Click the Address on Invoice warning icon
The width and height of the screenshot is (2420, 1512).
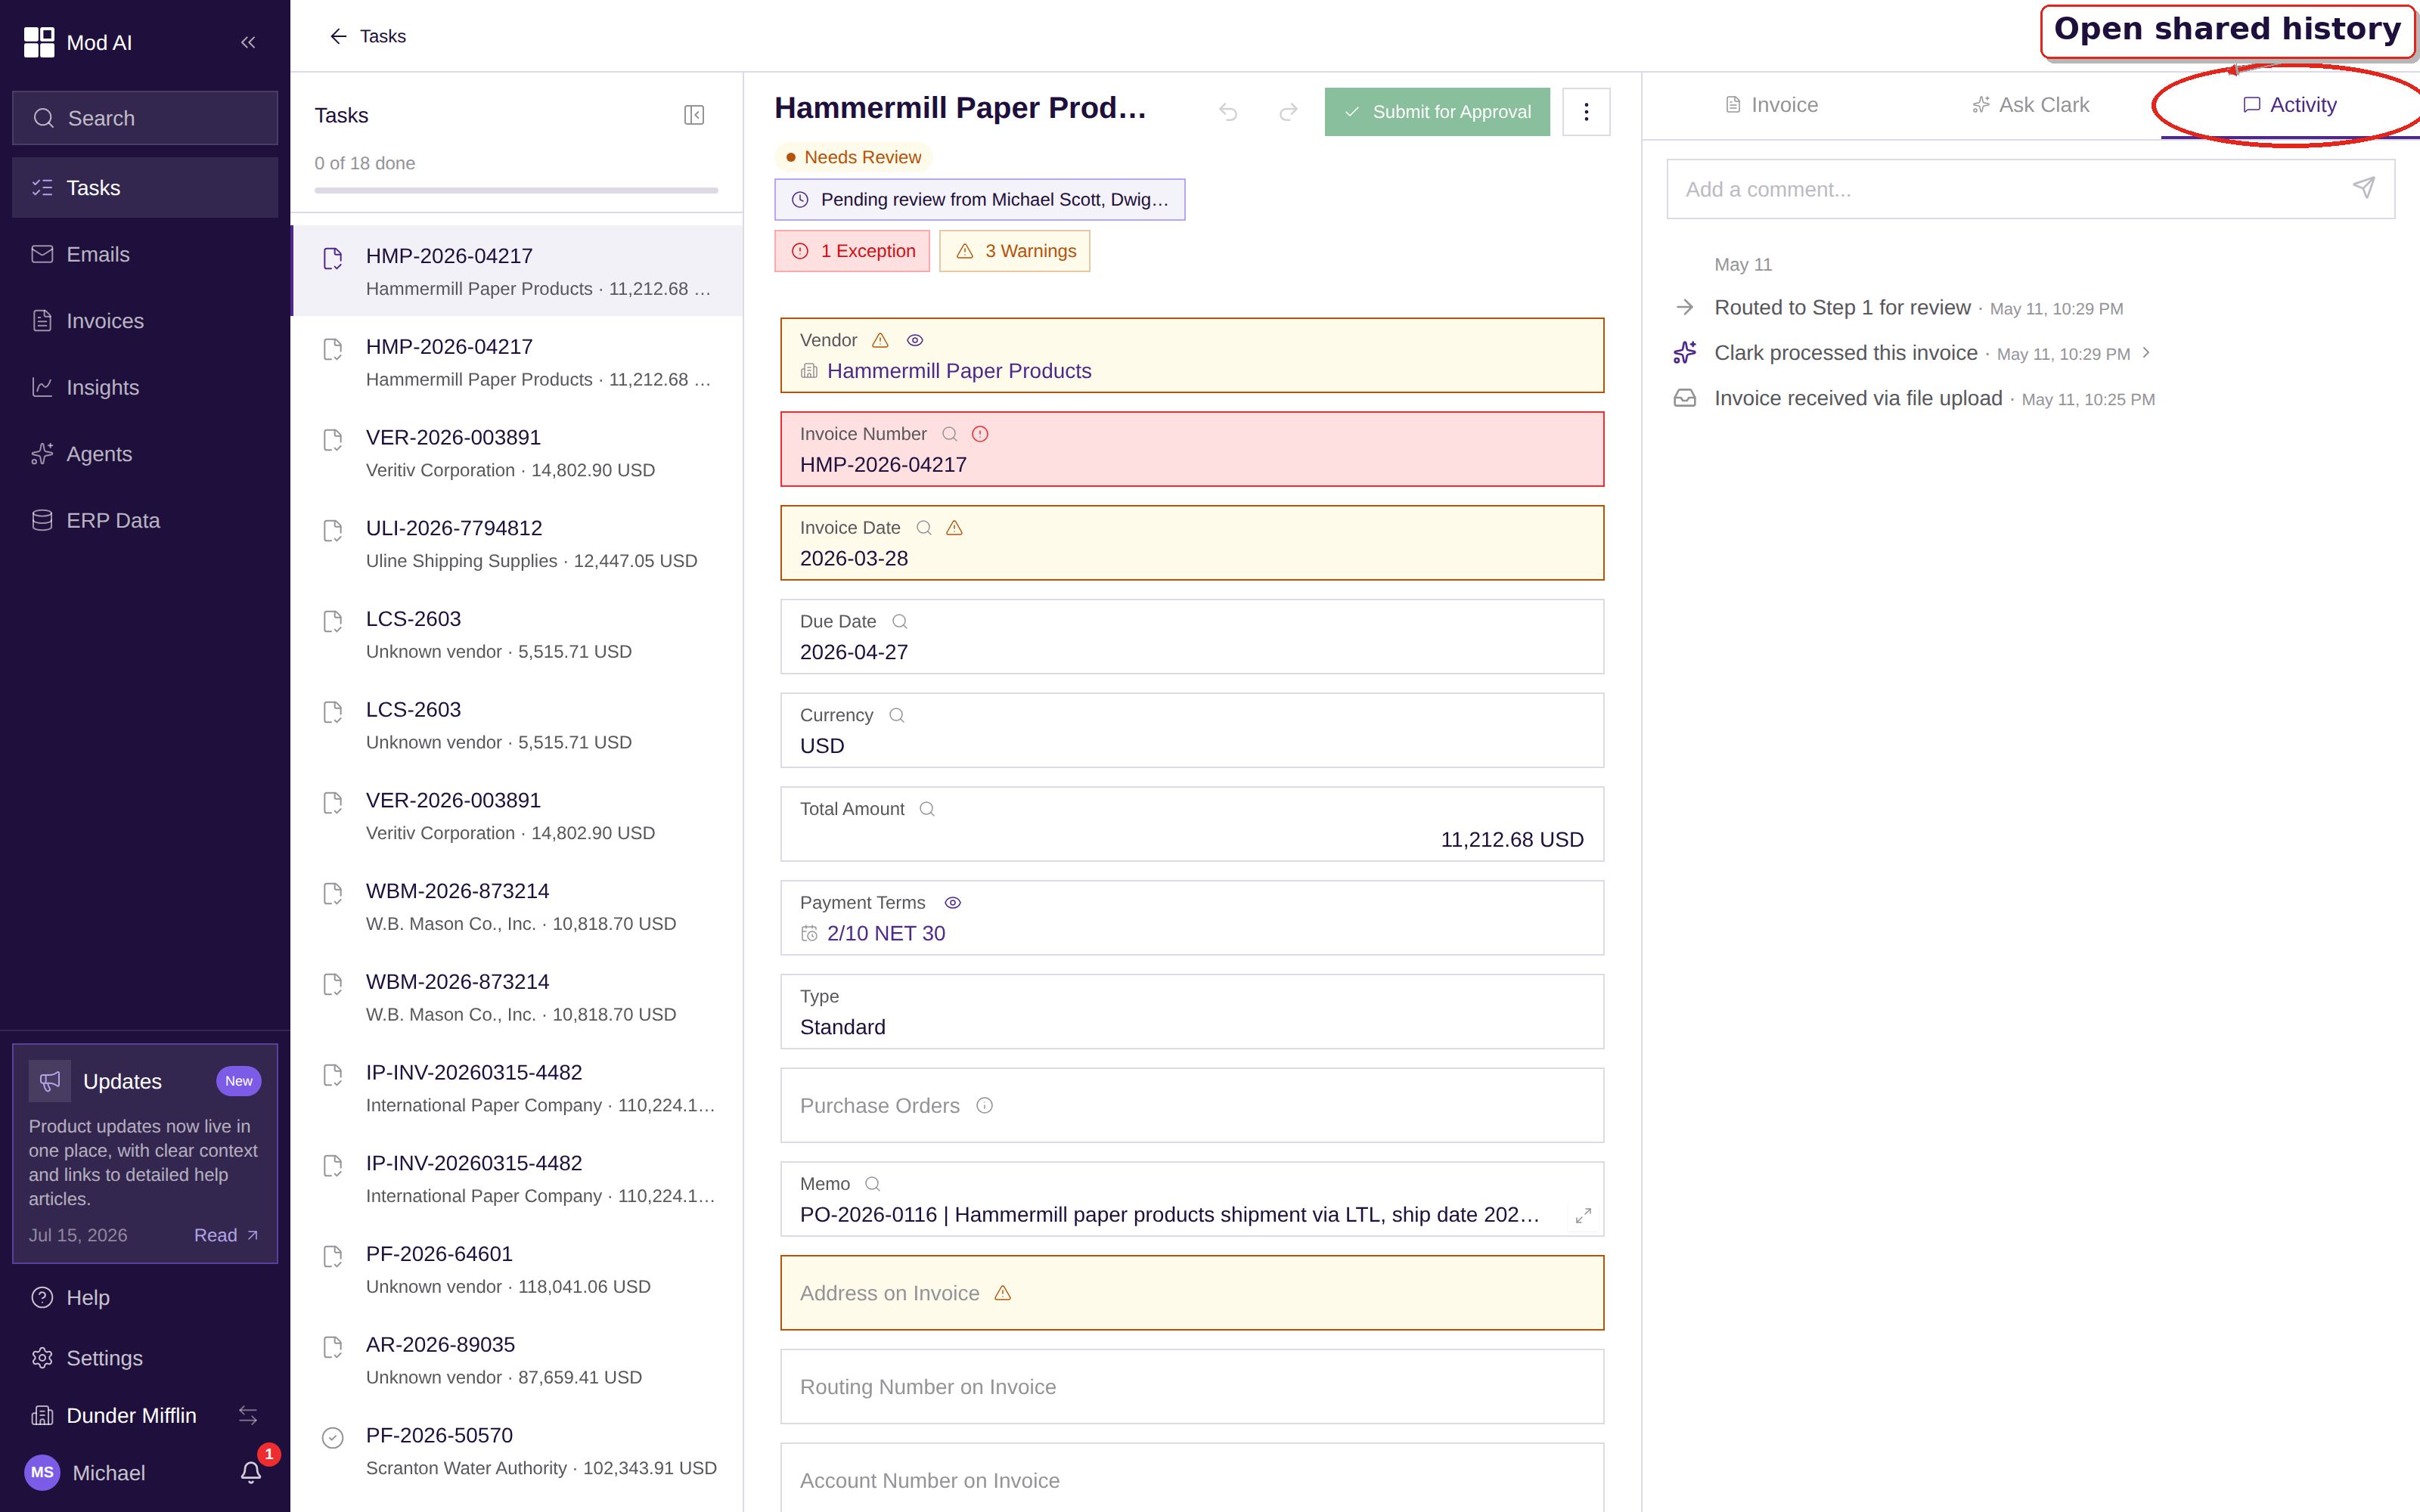[1003, 1293]
